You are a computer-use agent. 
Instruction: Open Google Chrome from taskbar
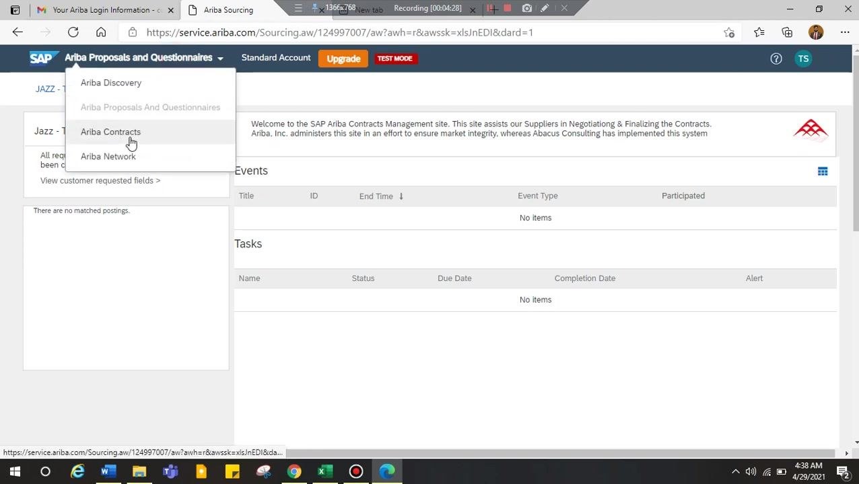[x=294, y=471]
